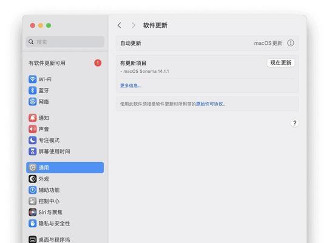The width and height of the screenshot is (329, 243).
Task: Click the 专注模式 moon icon
Action: (33, 140)
